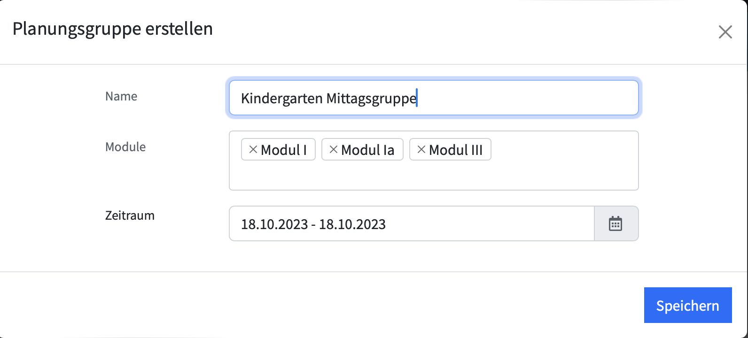This screenshot has width=748, height=338.
Task: Remove the Modul Ia tag
Action: pos(334,150)
